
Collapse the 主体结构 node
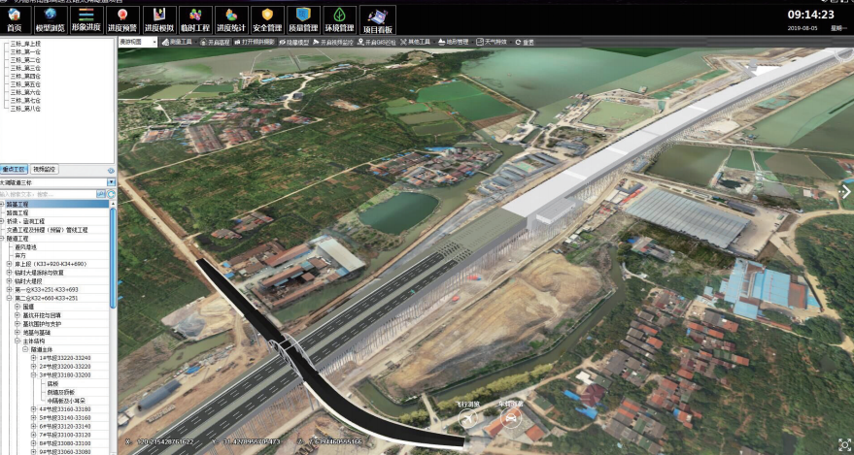[17, 341]
